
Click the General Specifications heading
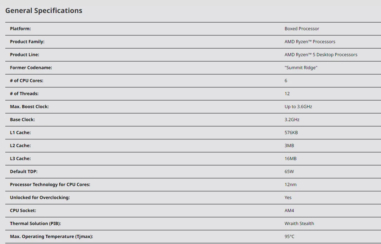point(44,11)
